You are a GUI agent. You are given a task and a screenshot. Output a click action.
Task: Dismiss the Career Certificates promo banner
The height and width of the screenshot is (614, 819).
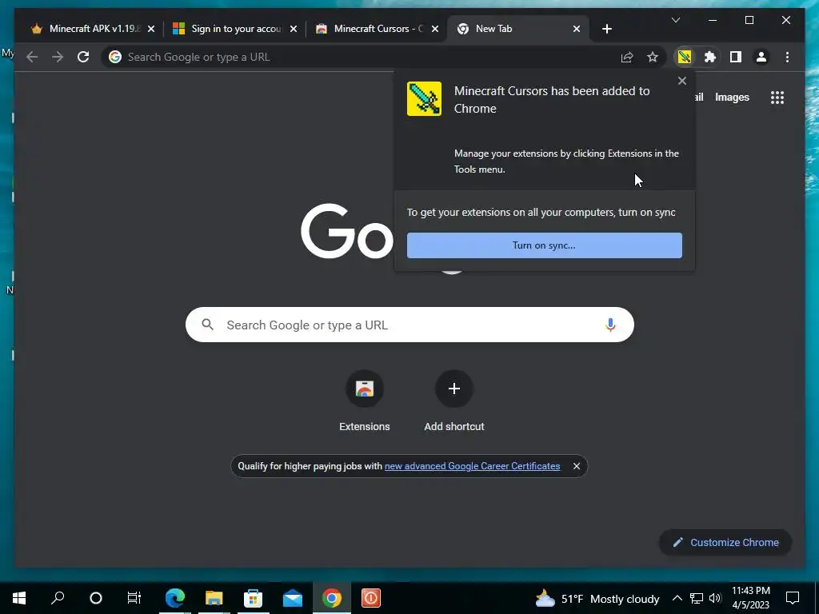pyautogui.click(x=576, y=466)
